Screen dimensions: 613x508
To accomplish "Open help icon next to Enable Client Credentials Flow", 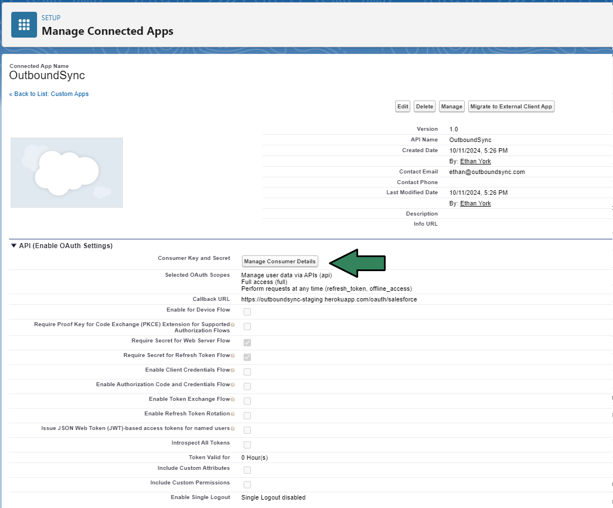I will [x=232, y=370].
